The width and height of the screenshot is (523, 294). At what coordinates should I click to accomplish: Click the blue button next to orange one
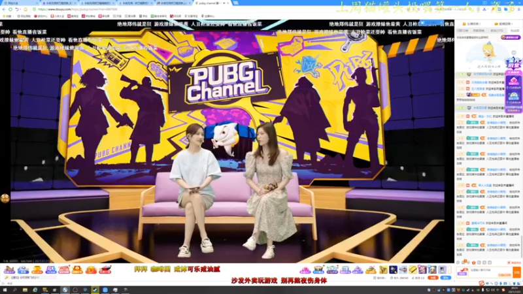(x=446, y=278)
